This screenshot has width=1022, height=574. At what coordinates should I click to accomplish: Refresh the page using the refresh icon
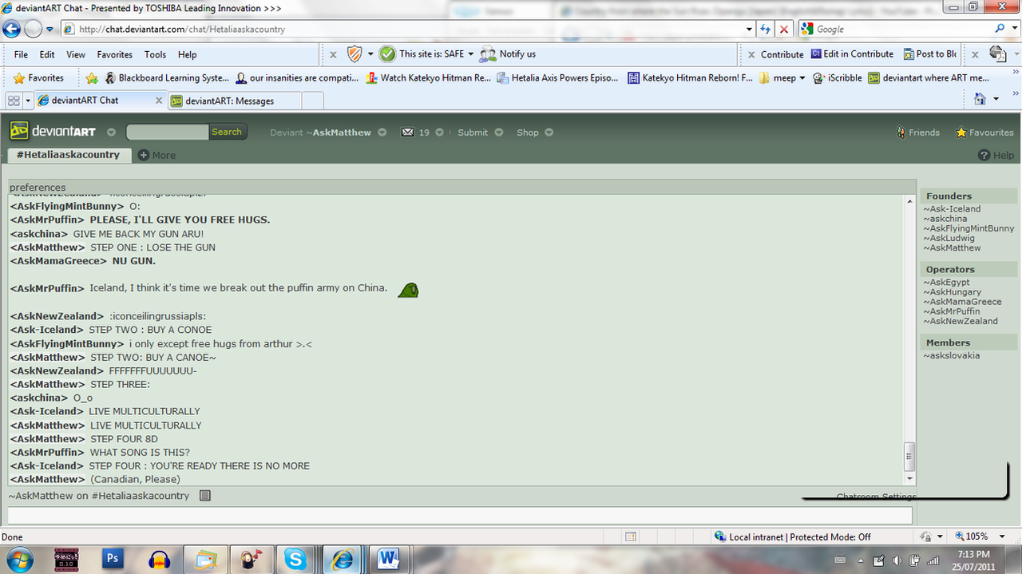coord(765,29)
